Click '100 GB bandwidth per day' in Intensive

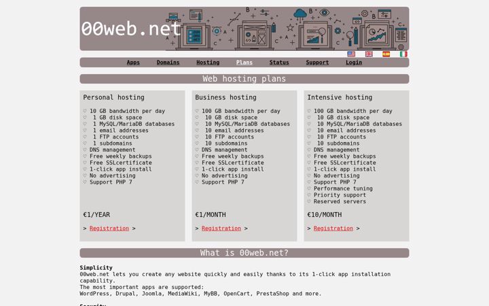tap(353, 111)
